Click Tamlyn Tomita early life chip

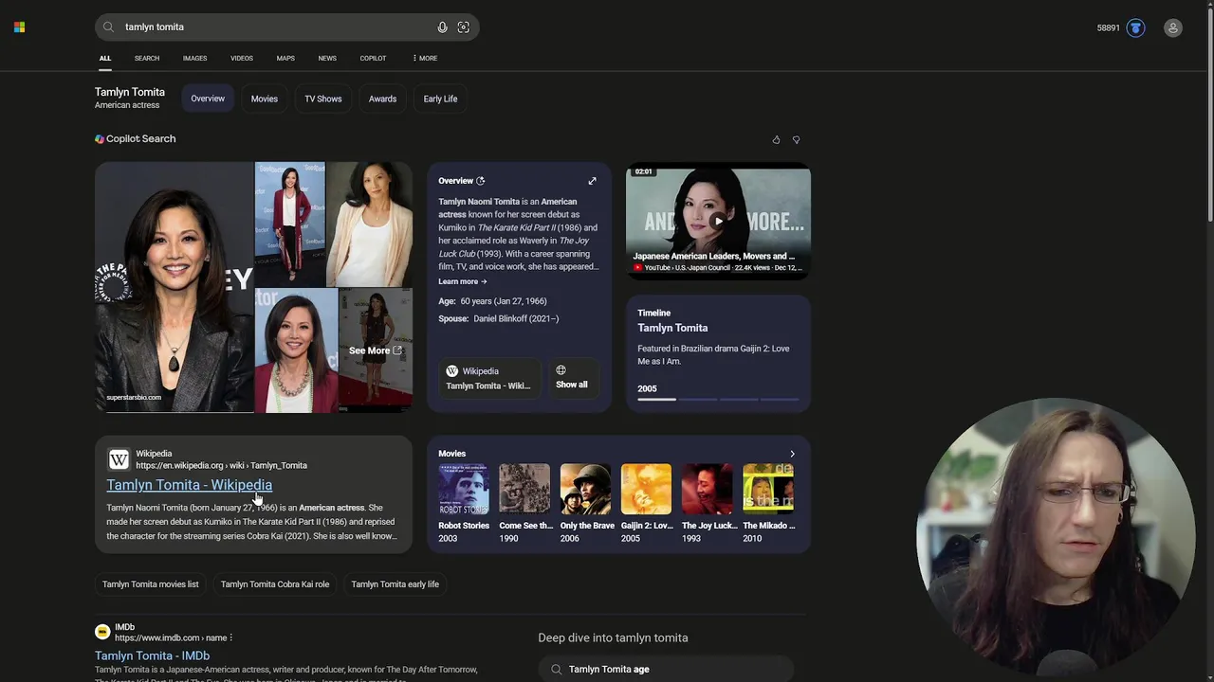(395, 584)
